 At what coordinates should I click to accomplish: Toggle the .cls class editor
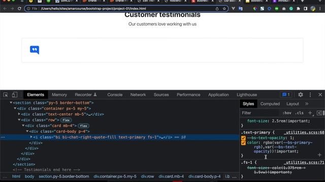click(x=300, y=113)
